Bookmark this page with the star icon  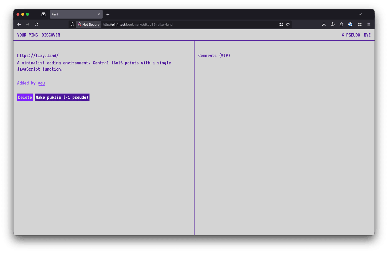(288, 24)
